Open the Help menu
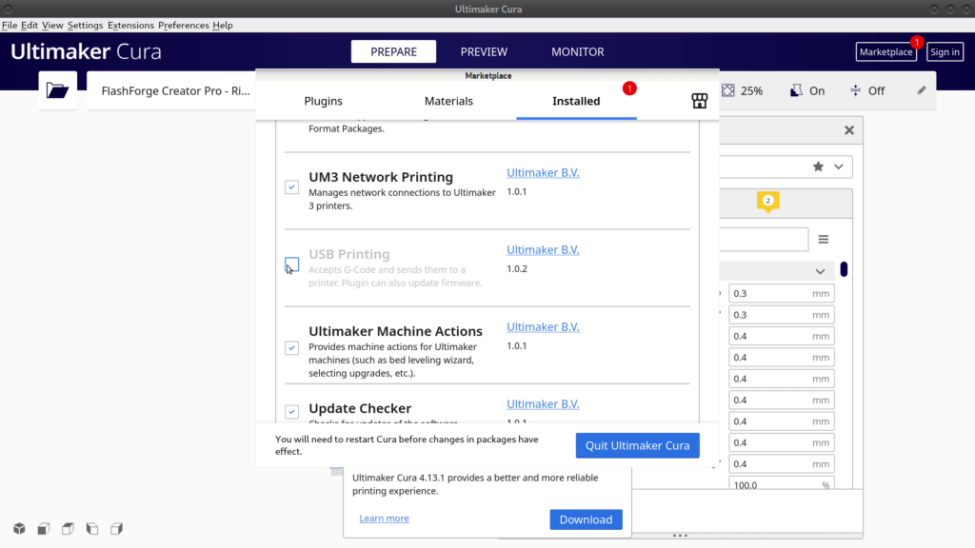The image size is (975, 548). 223,26
